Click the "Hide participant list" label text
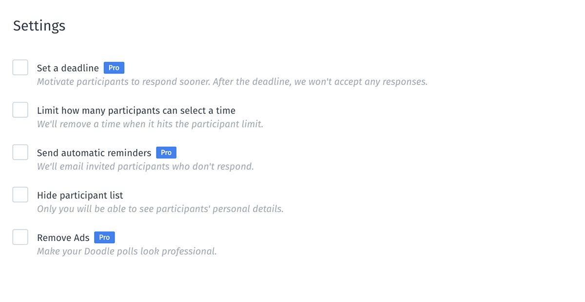The height and width of the screenshot is (302, 585). tap(80, 195)
